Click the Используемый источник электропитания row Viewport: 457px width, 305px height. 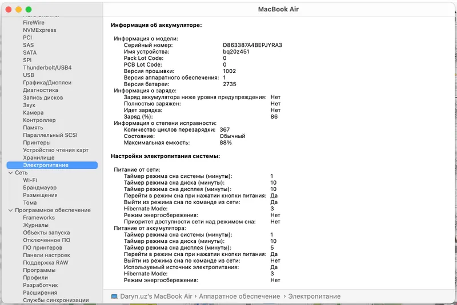(201, 267)
